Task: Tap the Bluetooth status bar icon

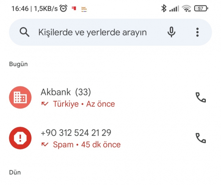Action: click(x=164, y=8)
